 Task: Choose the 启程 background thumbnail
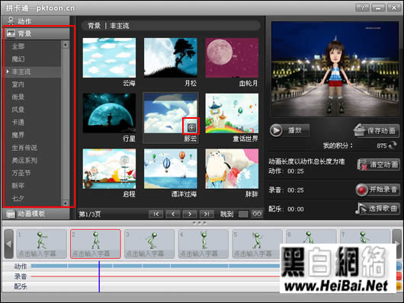[x=109, y=168]
